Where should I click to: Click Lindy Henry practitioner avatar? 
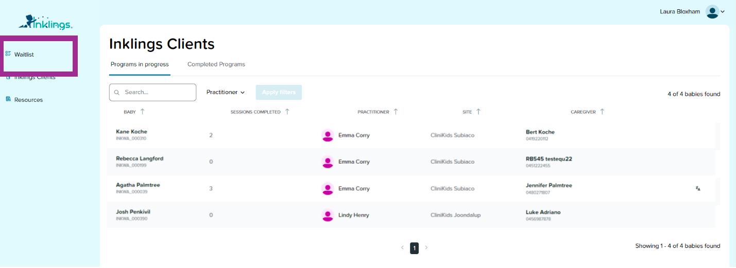coord(328,216)
